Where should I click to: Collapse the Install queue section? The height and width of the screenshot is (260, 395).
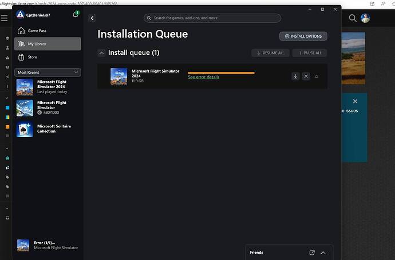[x=101, y=53]
